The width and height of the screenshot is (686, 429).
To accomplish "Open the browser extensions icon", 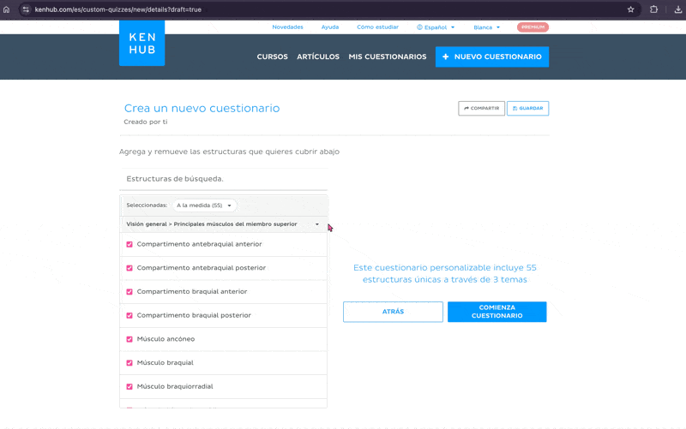I will [x=653, y=9].
